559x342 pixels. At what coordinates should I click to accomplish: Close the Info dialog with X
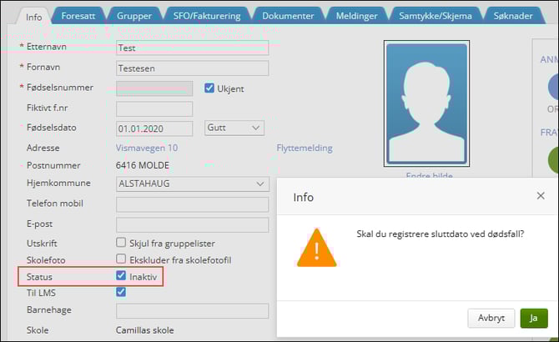point(540,196)
